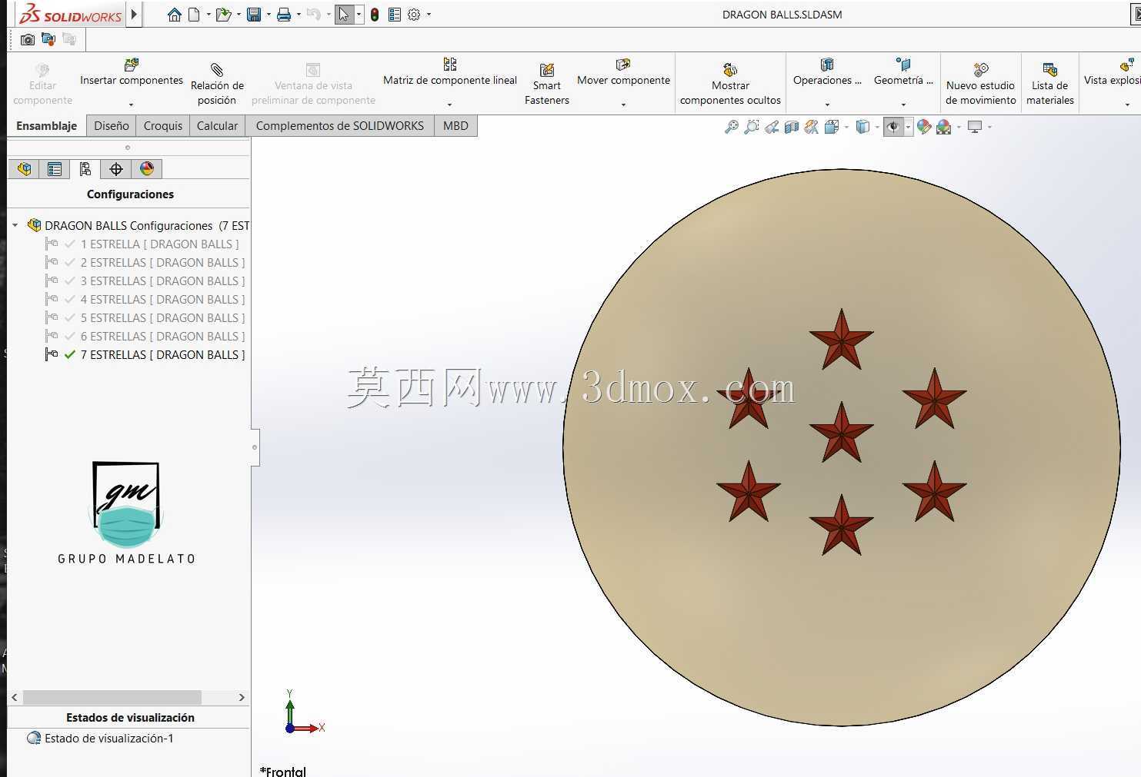This screenshot has height=777, width=1141.
Task: Click the Rebuild traffic light icon
Action: click(x=375, y=15)
